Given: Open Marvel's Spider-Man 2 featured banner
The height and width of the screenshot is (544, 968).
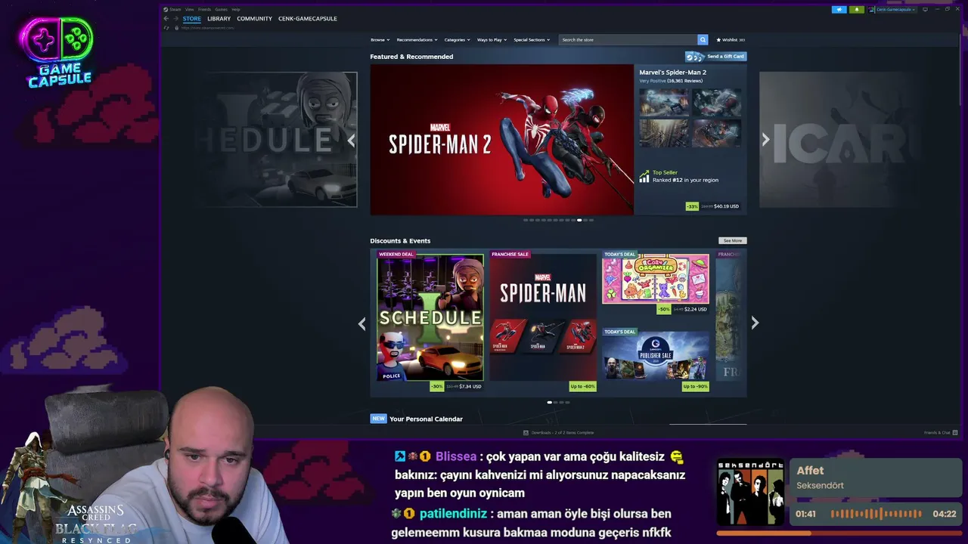Looking at the screenshot, I should (502, 140).
